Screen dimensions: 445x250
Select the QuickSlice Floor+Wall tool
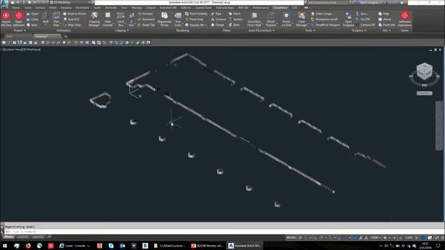point(254,19)
